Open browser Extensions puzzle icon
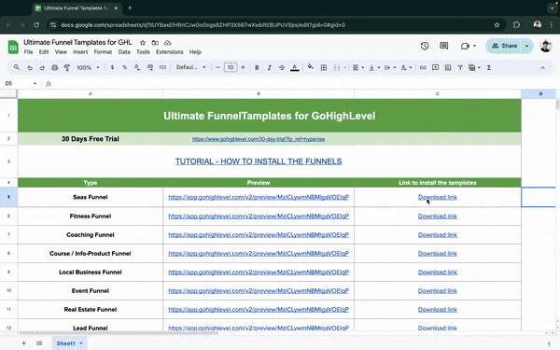Image resolution: width=560 pixels, height=350 pixels. click(516, 25)
